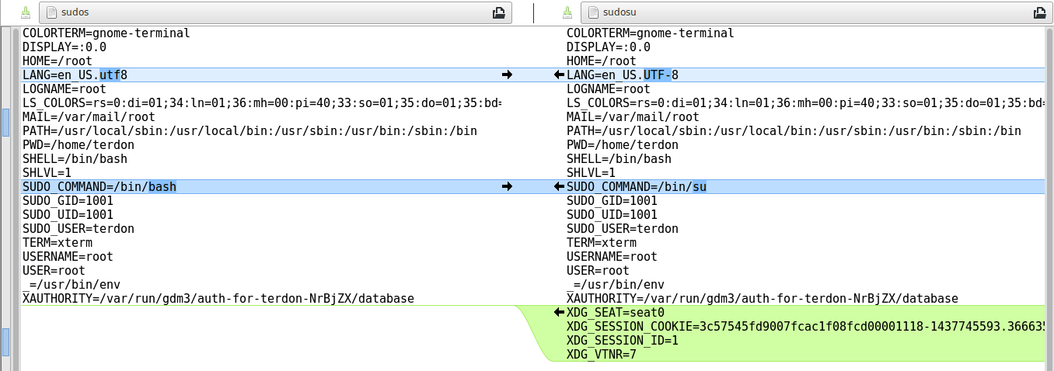Screen dimensions: 1054x371
Task: Click HOME=/root line in right pane
Action: [602, 61]
